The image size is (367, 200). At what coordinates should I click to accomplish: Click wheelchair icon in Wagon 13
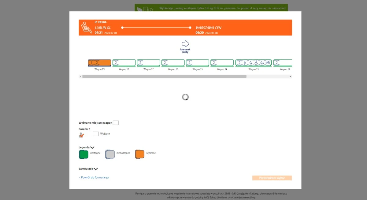coord(256,63)
